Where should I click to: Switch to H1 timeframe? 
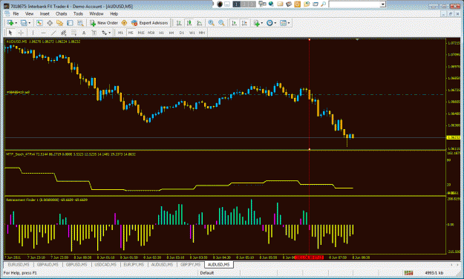161,33
